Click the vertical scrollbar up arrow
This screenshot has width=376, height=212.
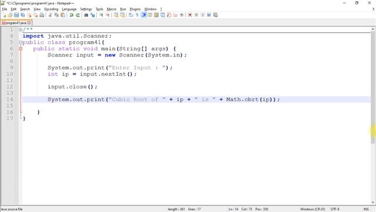click(372, 29)
